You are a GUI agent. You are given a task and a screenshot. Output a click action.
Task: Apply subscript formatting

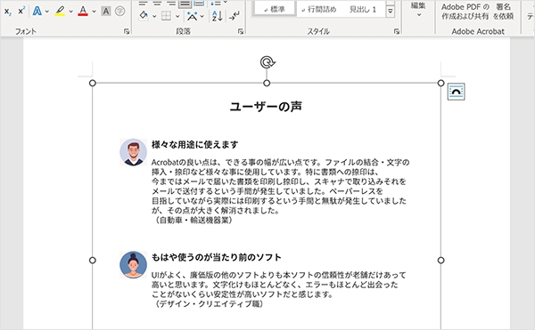pyautogui.click(x=7, y=12)
